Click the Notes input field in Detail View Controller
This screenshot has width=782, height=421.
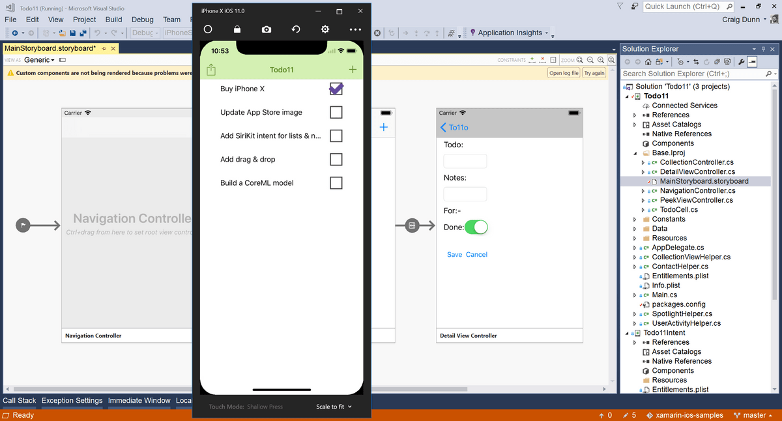coord(465,194)
